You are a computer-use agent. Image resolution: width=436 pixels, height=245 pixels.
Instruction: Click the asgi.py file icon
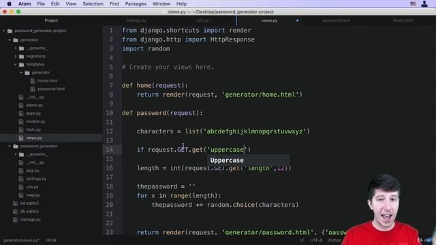point(21,171)
